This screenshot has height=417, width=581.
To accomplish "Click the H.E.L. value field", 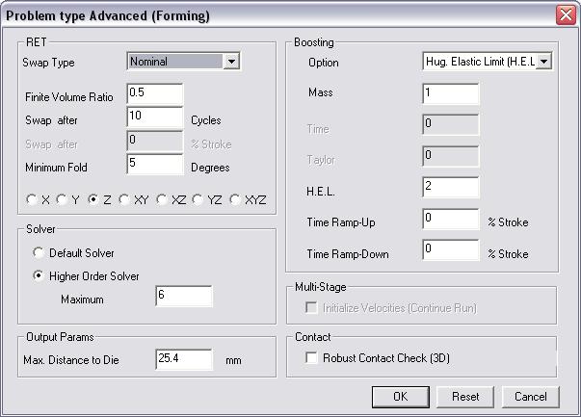I will (x=451, y=188).
